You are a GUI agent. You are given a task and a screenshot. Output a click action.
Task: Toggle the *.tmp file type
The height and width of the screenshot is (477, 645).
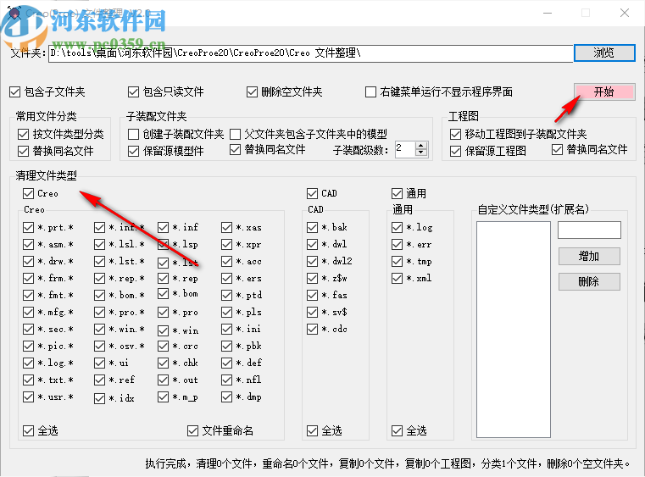(x=397, y=261)
